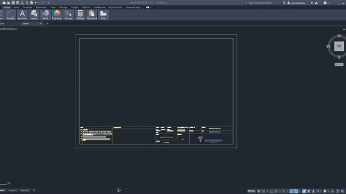Open workspace switching dropdown arrow
Screen dimensions: 346x194
[x=329, y=191]
